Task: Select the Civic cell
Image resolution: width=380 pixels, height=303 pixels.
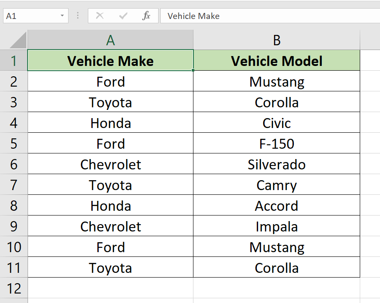Action: (x=277, y=122)
